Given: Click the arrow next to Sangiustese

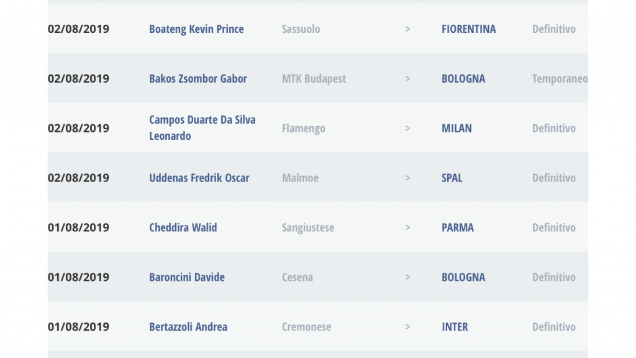Looking at the screenshot, I should coord(407,227).
